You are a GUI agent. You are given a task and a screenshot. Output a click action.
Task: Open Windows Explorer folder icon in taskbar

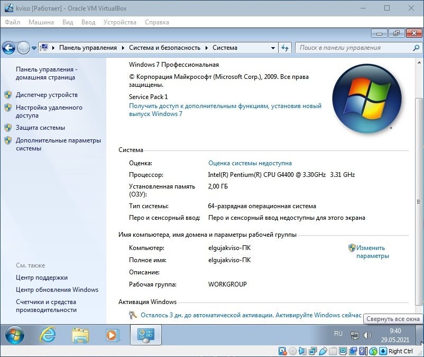80,335
